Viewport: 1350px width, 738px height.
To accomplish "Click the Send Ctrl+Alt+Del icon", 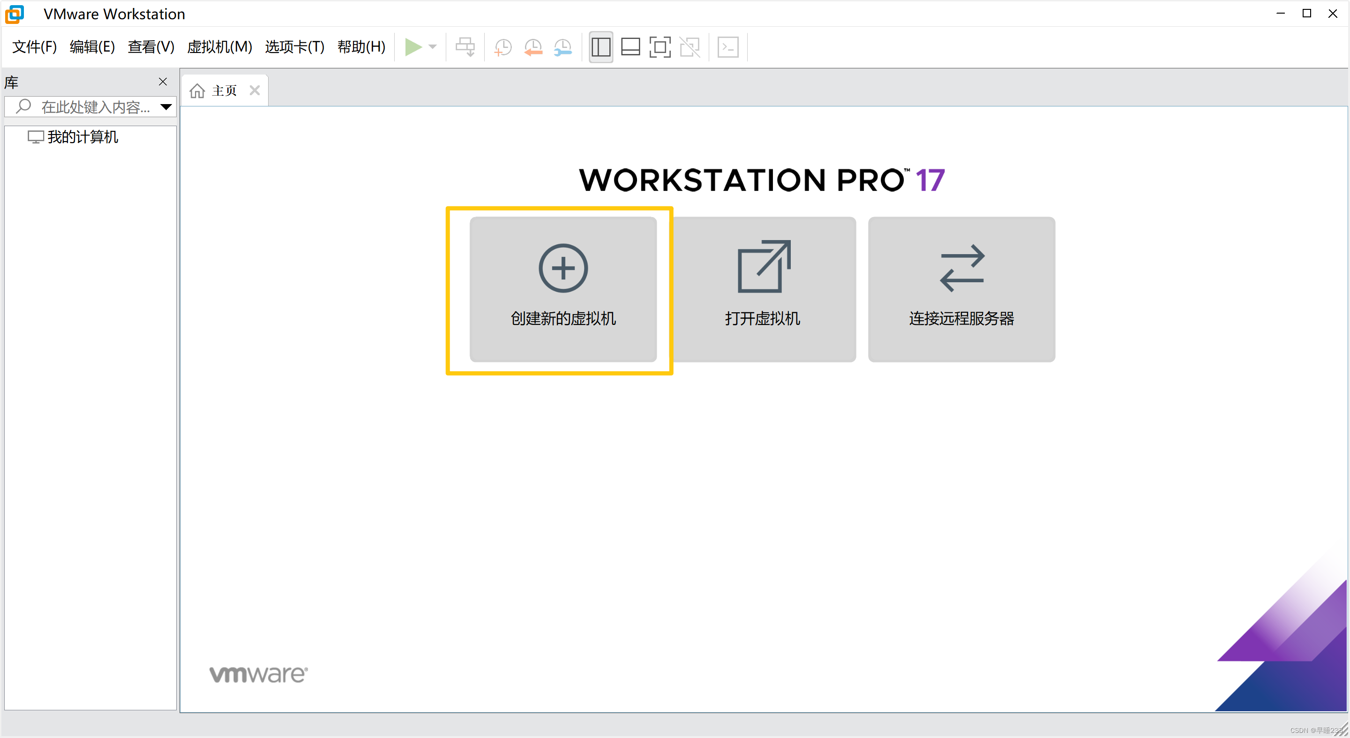I will [465, 47].
